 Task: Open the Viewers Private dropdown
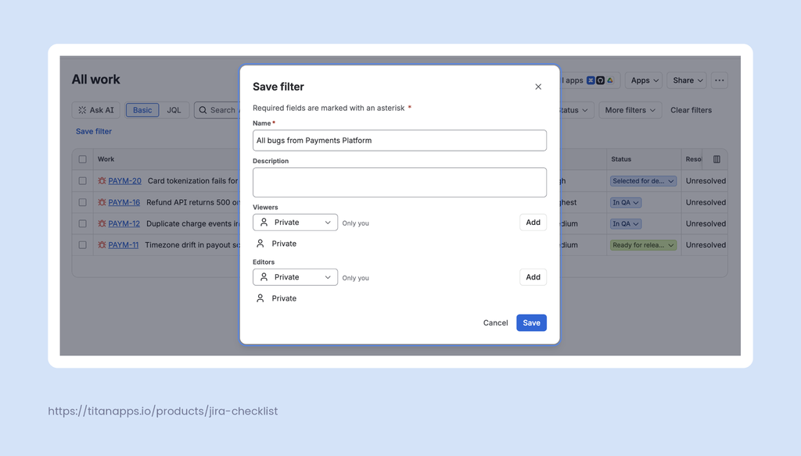[295, 223]
